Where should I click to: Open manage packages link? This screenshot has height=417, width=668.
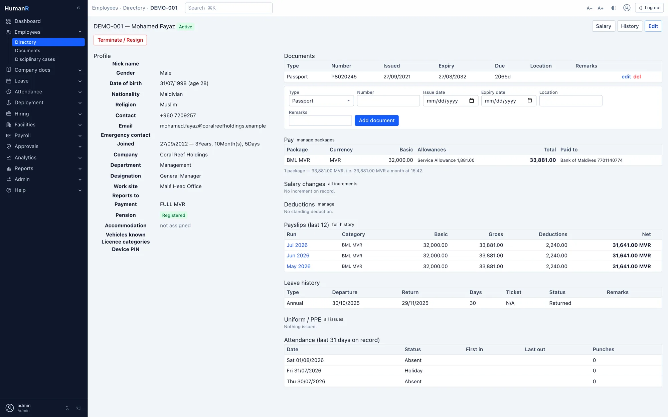[x=315, y=140]
